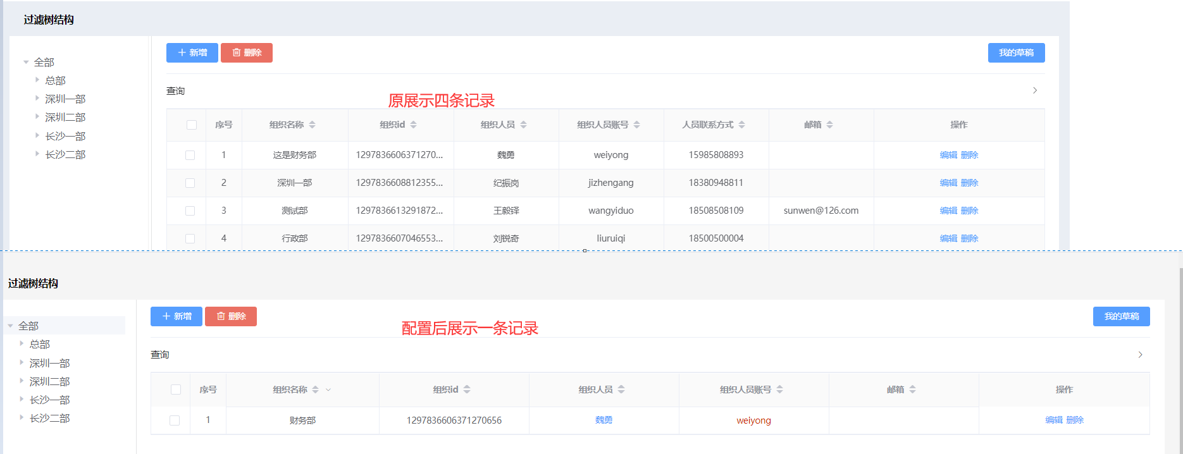
Task: Sort top table by 邮箱 column
Action: pyautogui.click(x=829, y=125)
